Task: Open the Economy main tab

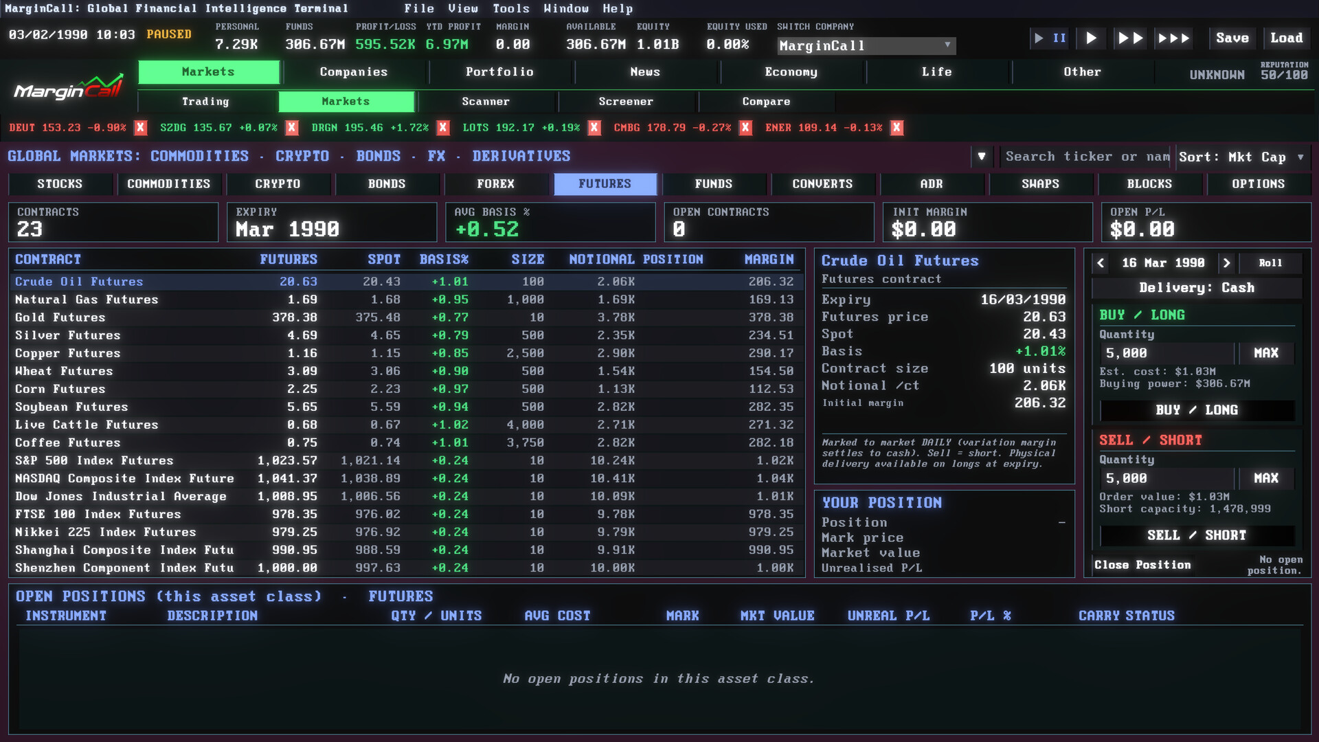Action: (x=791, y=72)
